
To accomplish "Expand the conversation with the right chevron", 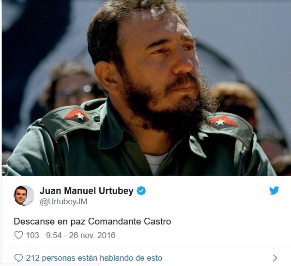I will 275,258.
